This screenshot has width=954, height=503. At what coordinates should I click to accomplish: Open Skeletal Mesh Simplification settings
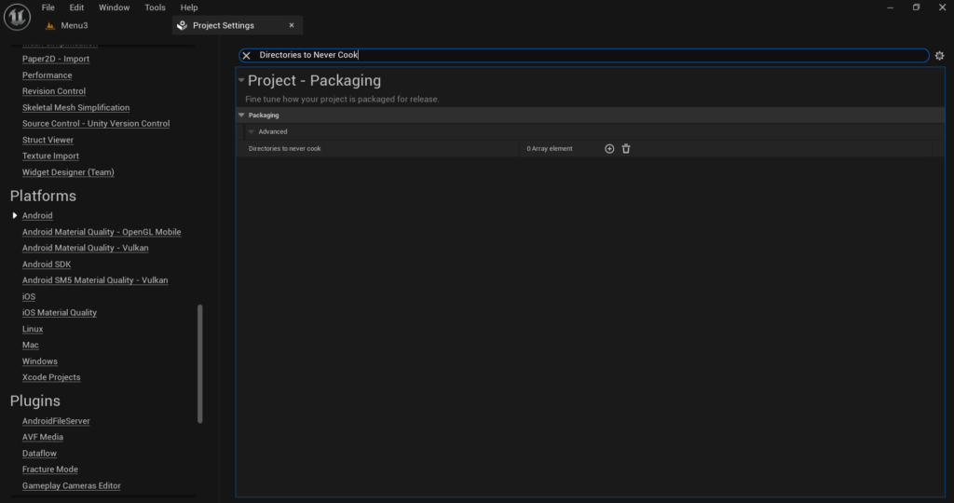tap(76, 108)
